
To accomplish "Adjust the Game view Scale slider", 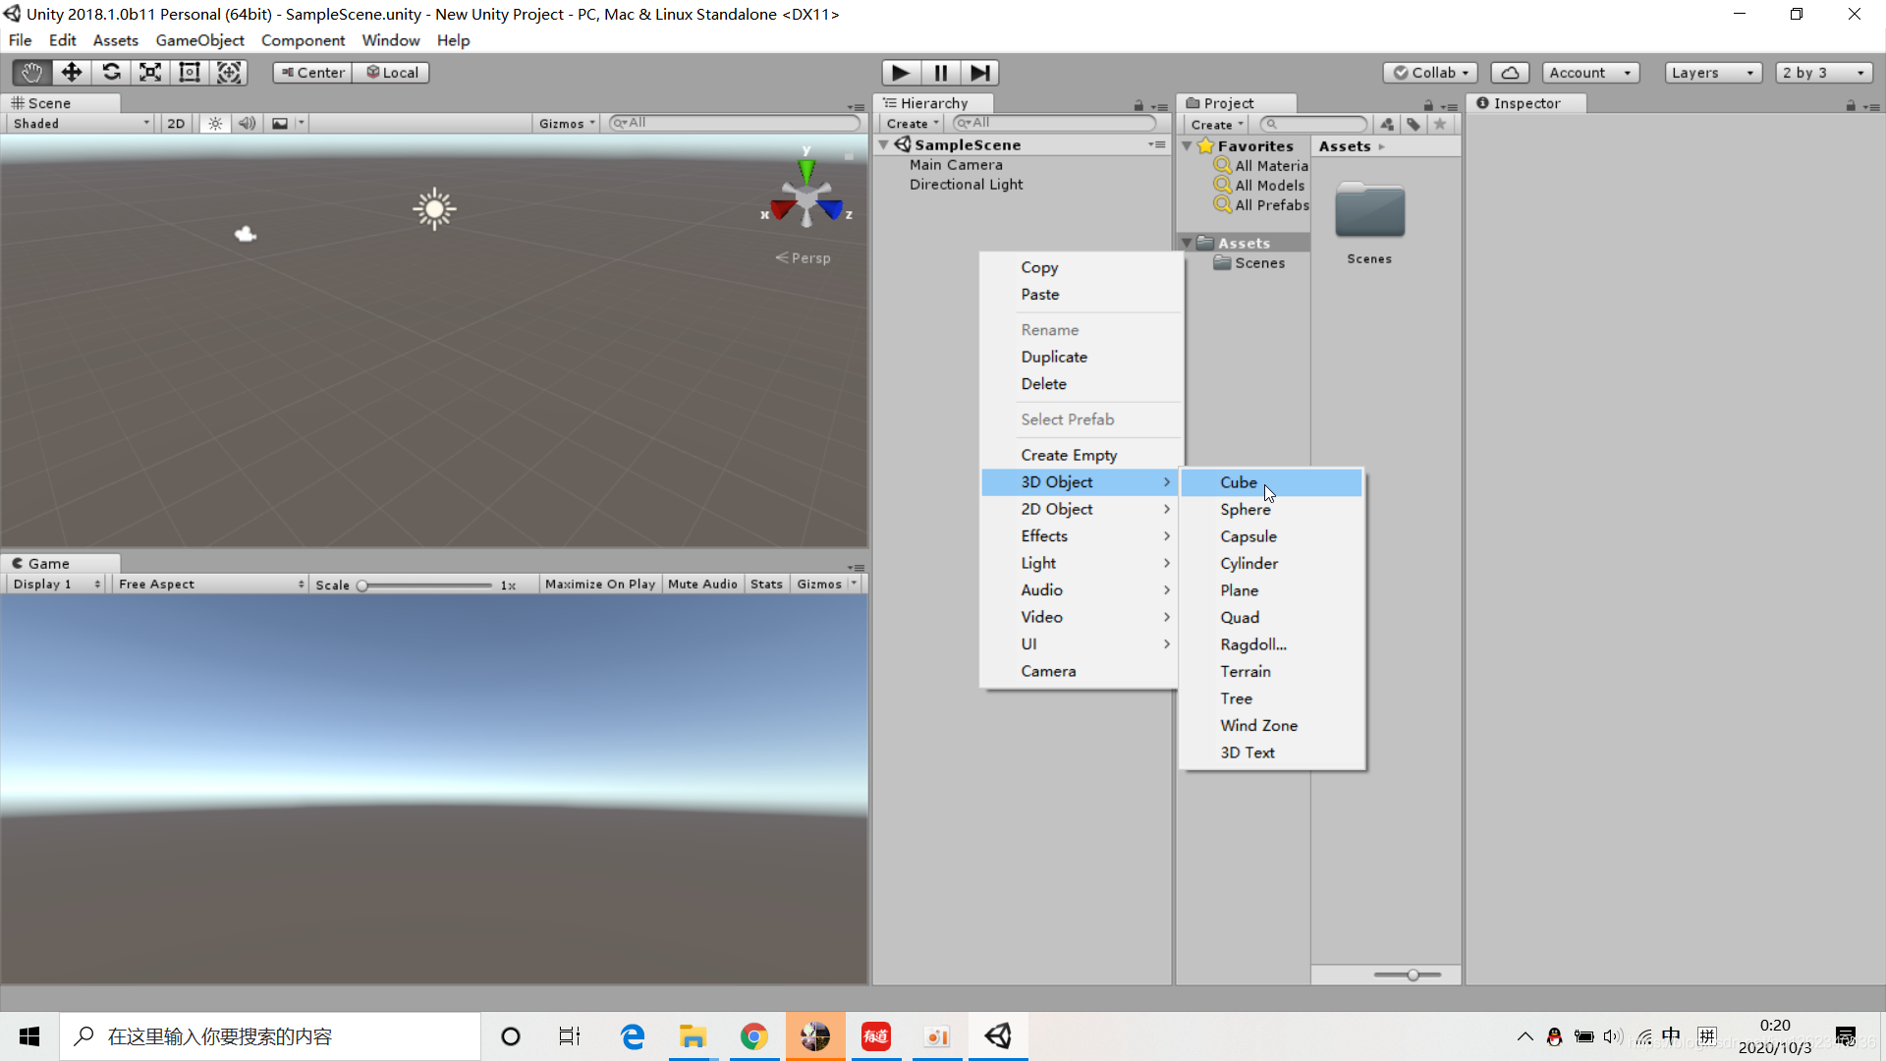I will [x=362, y=586].
